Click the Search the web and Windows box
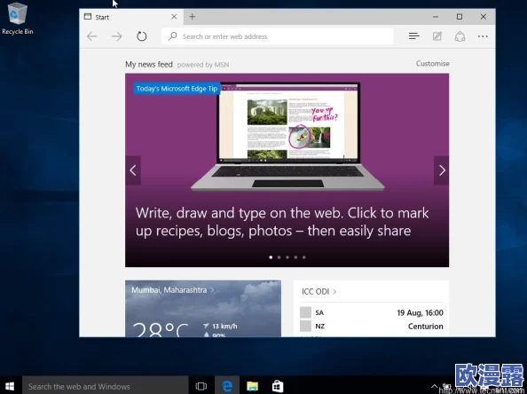527x394 pixels. tap(106, 386)
